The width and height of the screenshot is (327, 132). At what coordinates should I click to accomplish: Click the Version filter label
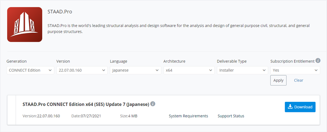(63, 61)
